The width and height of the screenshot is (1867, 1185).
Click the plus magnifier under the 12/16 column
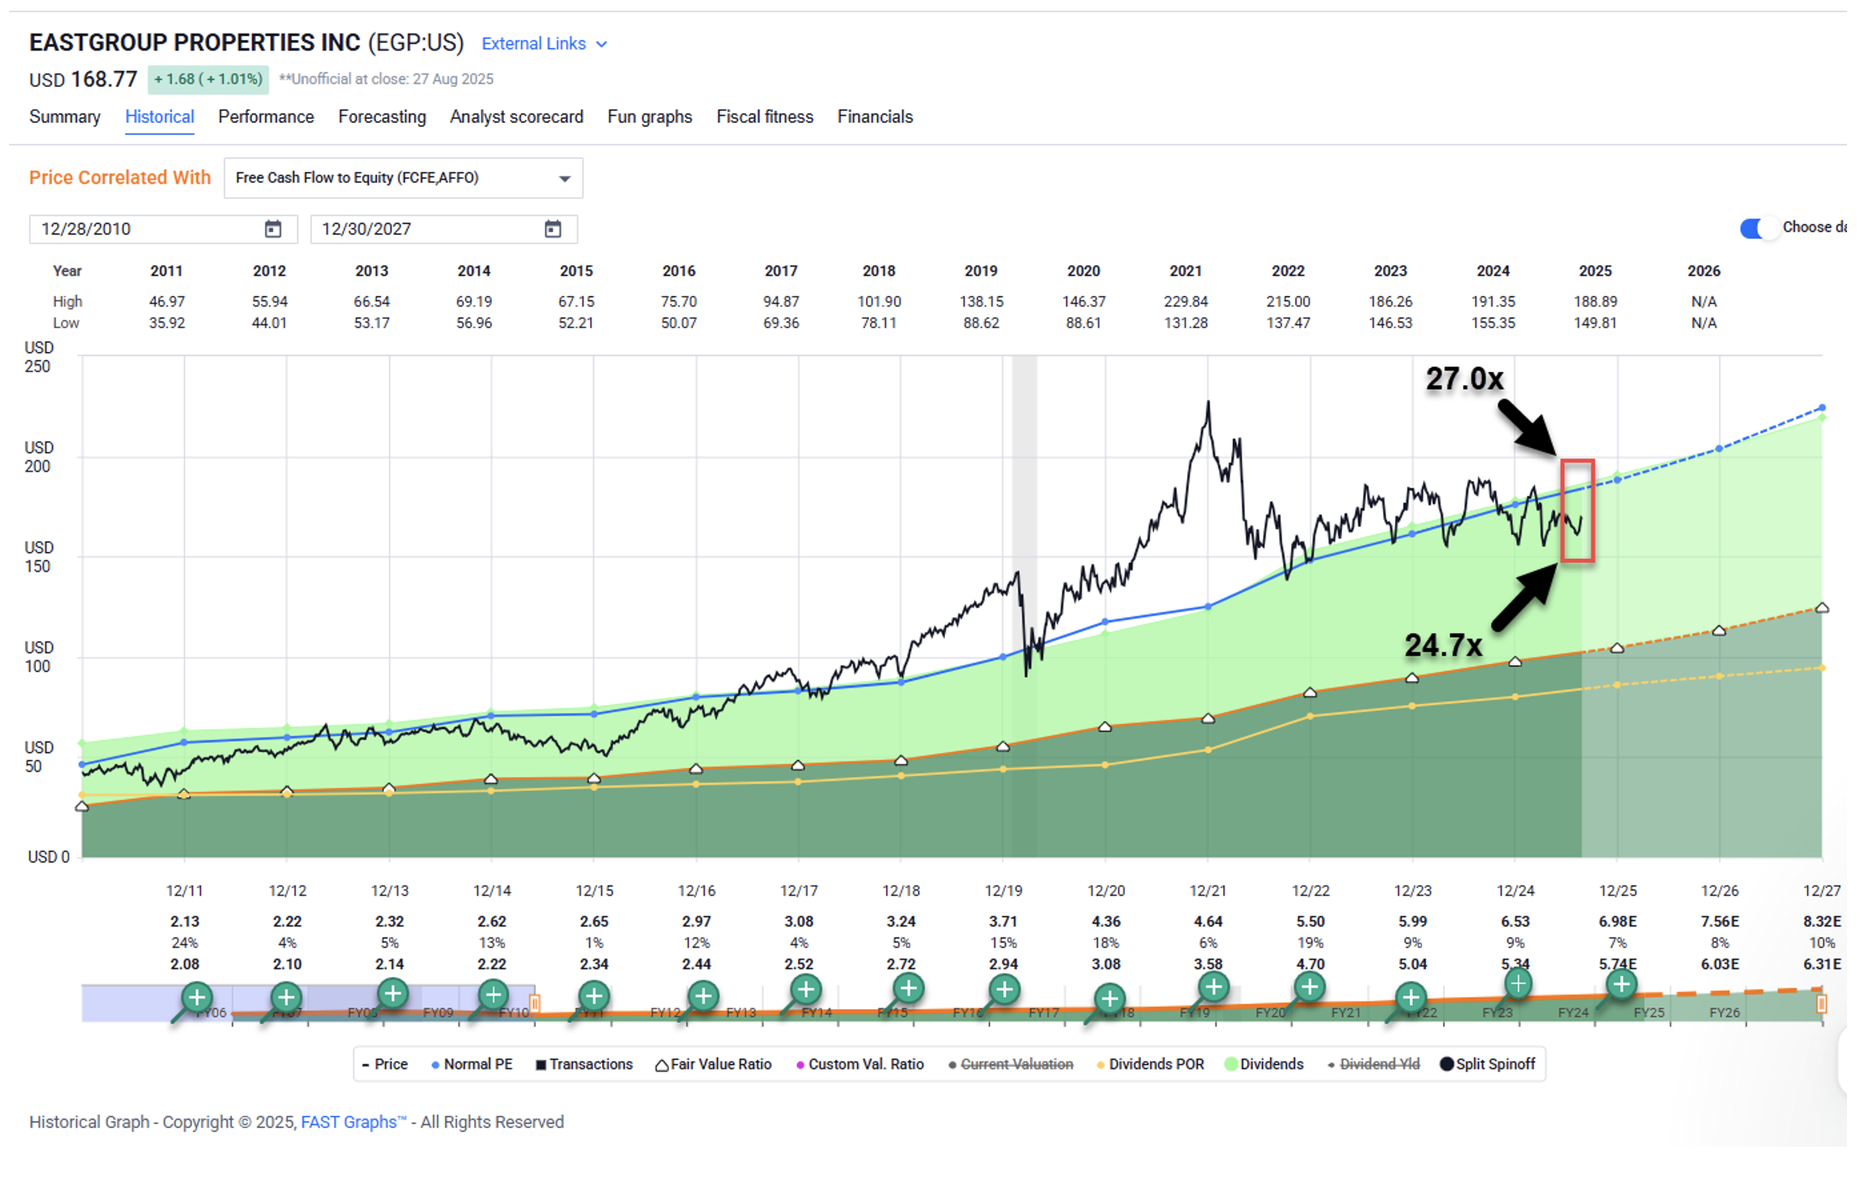pyautogui.click(x=703, y=996)
